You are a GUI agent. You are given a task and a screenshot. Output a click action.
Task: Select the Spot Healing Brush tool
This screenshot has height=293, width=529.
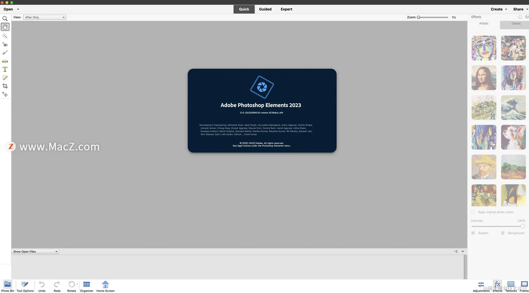coord(5,78)
